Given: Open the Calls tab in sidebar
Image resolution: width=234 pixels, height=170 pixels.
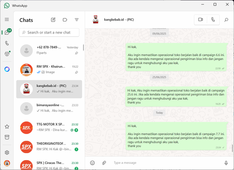Looking at the screenshot, I should point(7,43).
